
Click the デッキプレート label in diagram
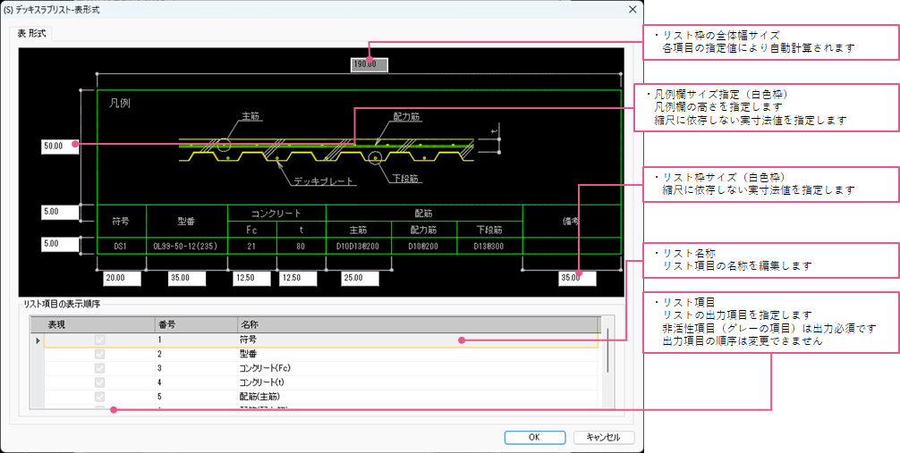pyautogui.click(x=323, y=181)
